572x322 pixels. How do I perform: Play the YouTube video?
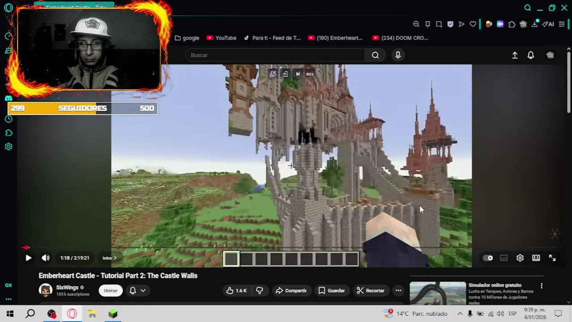28,258
